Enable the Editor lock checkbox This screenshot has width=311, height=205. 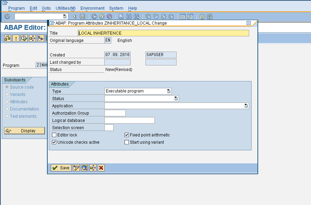54,135
